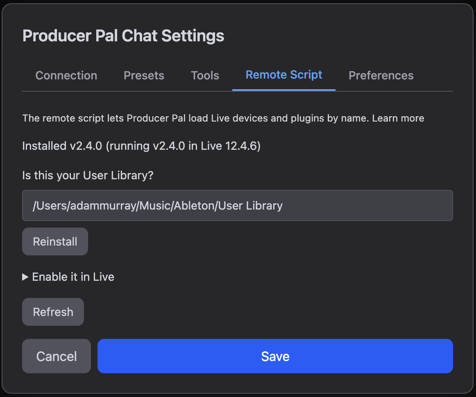The width and height of the screenshot is (476, 397).
Task: Follow the Learn more link
Action: [x=398, y=118]
